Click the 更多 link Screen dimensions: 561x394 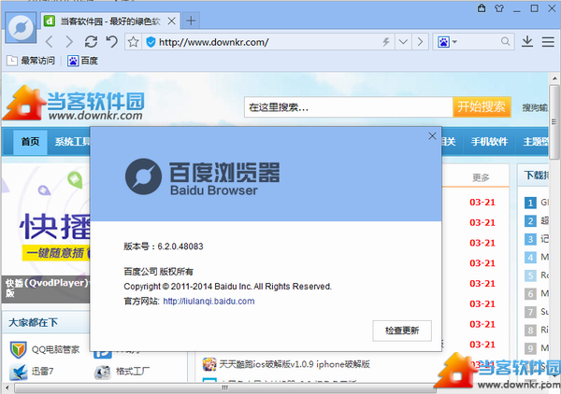[x=481, y=177]
